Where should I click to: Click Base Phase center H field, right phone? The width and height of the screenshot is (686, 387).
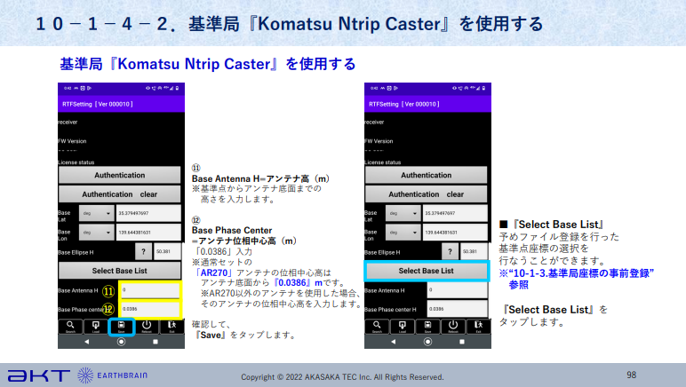pyautogui.click(x=458, y=309)
